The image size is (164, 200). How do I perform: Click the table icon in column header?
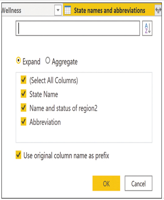point(68,10)
